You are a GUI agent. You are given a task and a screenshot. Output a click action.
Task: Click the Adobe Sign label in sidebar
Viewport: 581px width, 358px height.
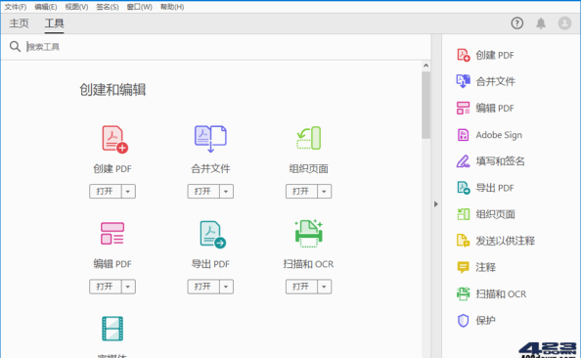[499, 135]
